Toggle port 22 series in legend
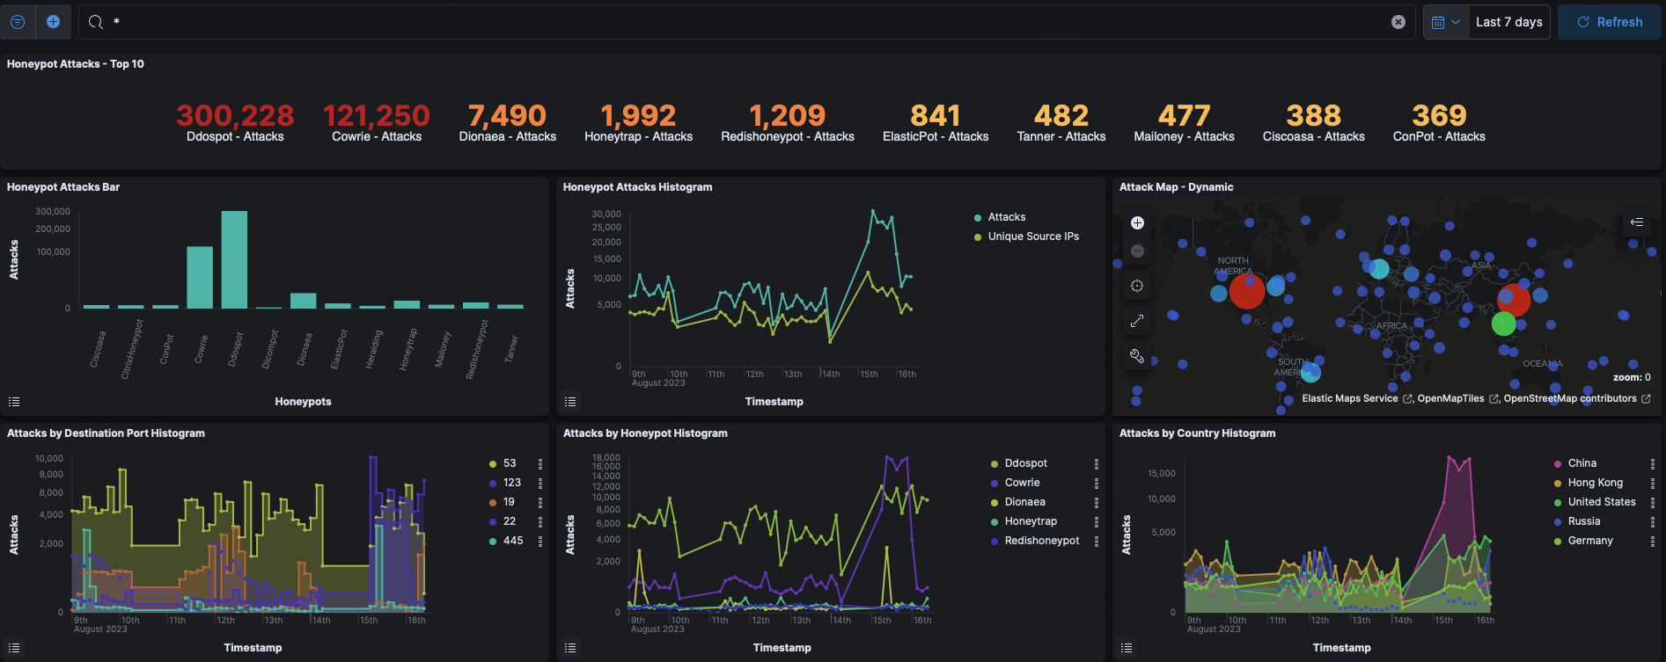 point(510,521)
